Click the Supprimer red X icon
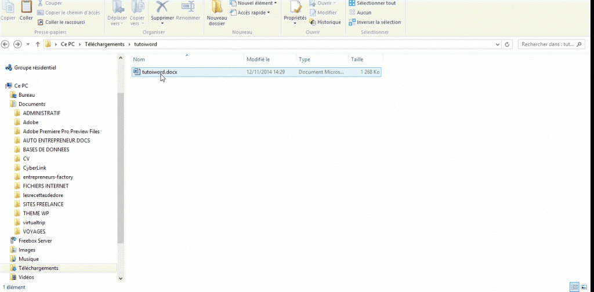Viewport: 594px width, 292px height. point(162,7)
